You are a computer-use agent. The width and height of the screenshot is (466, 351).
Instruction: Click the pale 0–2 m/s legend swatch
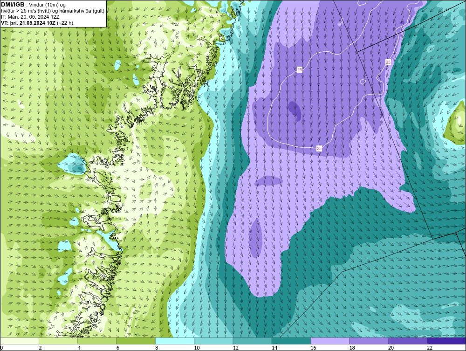tap(20, 341)
